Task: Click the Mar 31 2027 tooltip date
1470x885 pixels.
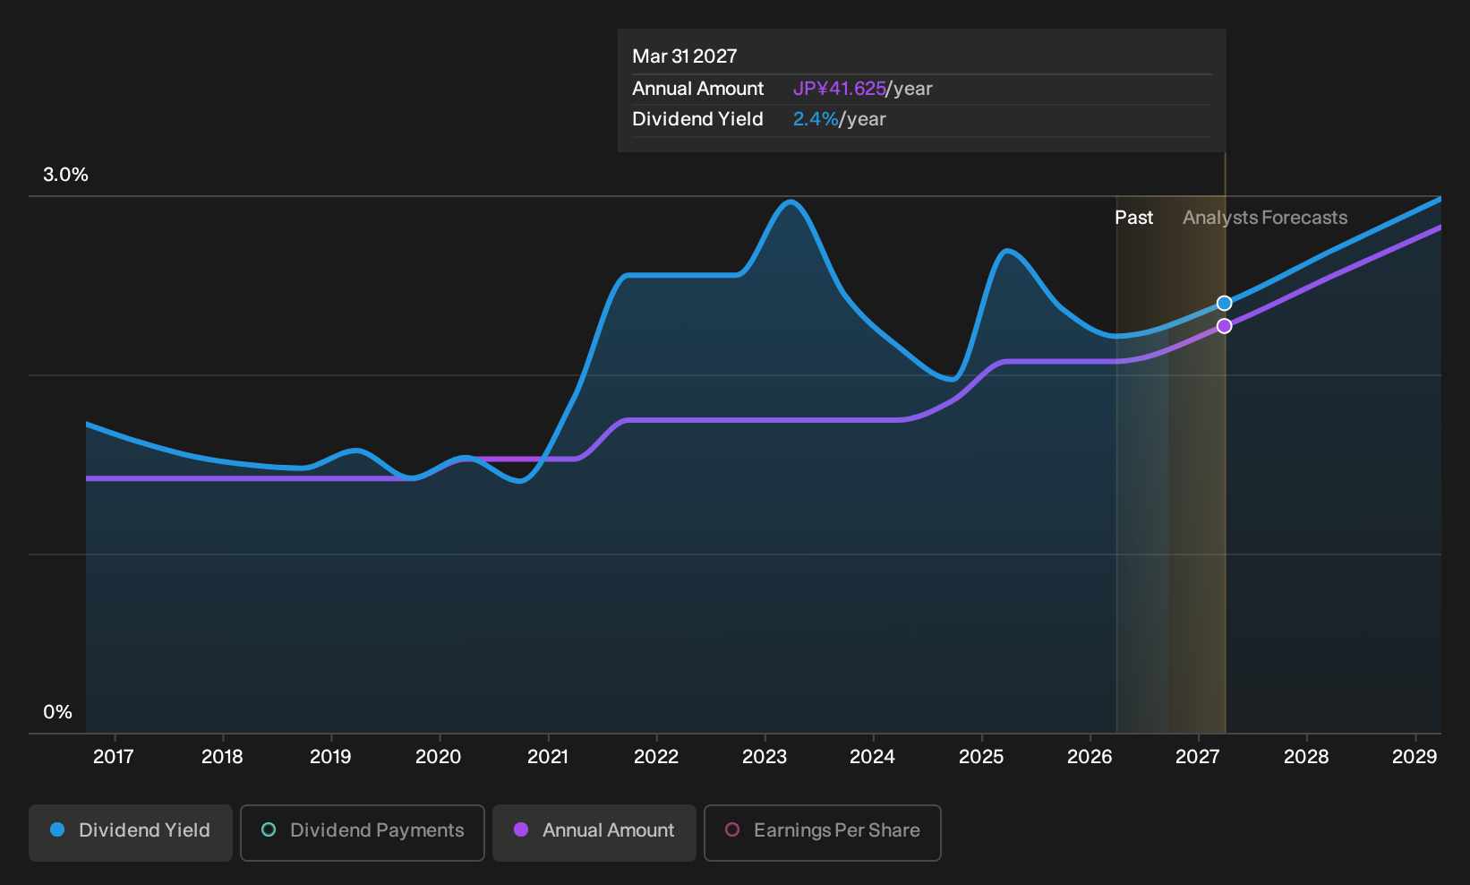Action: pyautogui.click(x=685, y=56)
